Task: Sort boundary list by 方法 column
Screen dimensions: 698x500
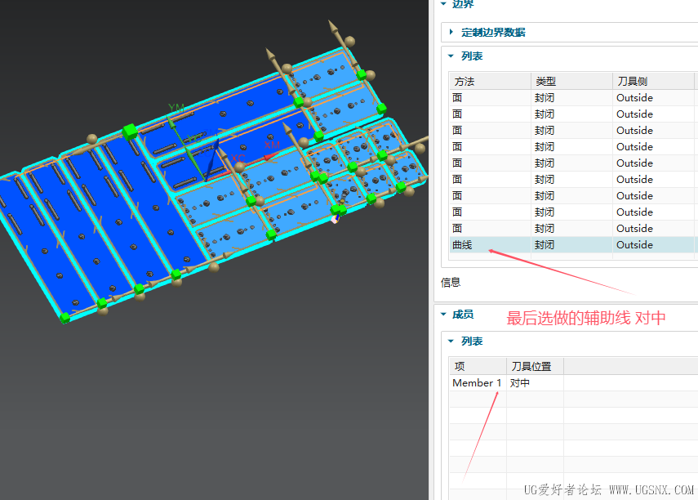Action: 490,81
